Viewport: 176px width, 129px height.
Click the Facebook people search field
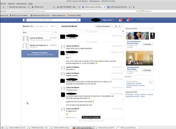[51, 20]
